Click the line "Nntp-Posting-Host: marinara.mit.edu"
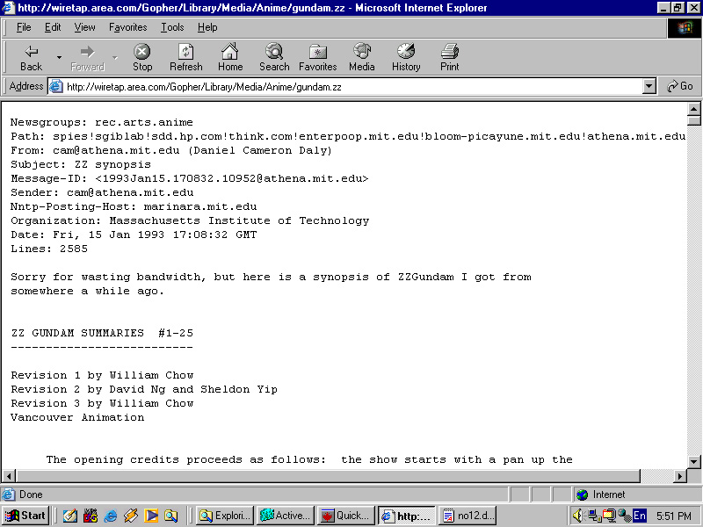This screenshot has height=527, width=703. (134, 206)
